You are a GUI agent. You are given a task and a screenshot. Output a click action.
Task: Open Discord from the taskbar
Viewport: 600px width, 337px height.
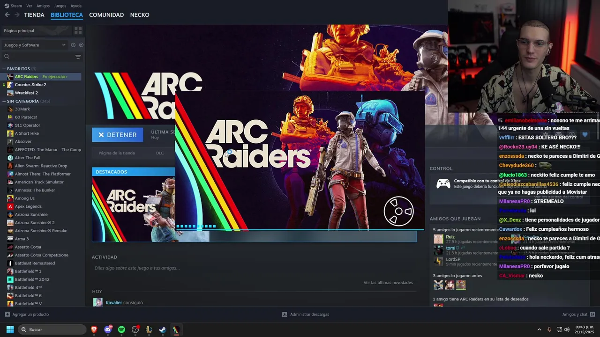click(108, 330)
